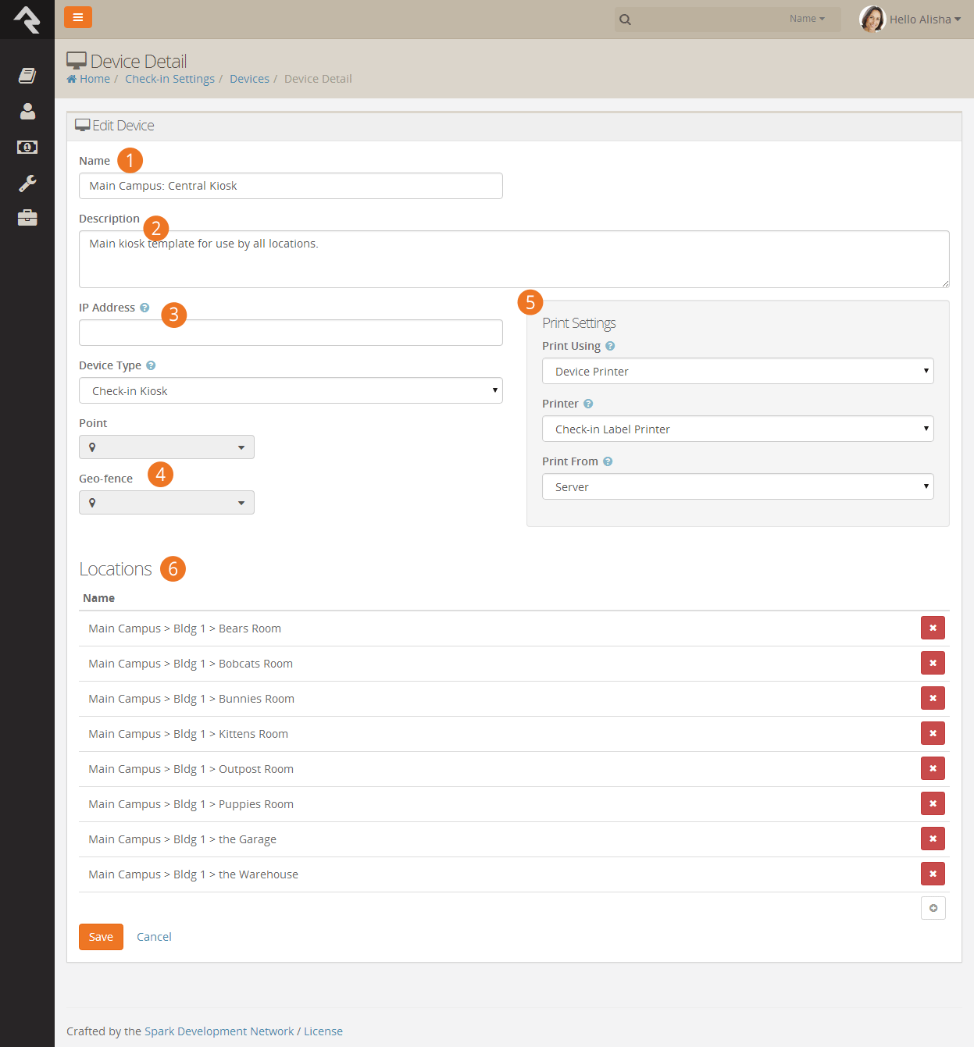Open the Print From dropdown
This screenshot has height=1047, width=974.
737,486
